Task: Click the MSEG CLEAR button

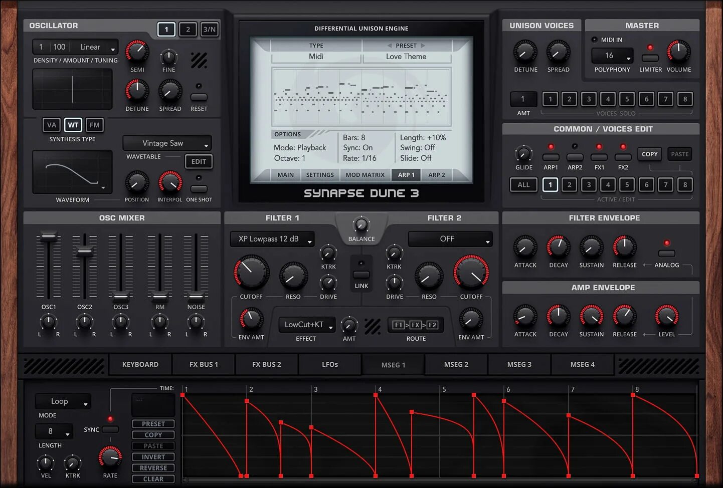Action: click(153, 479)
